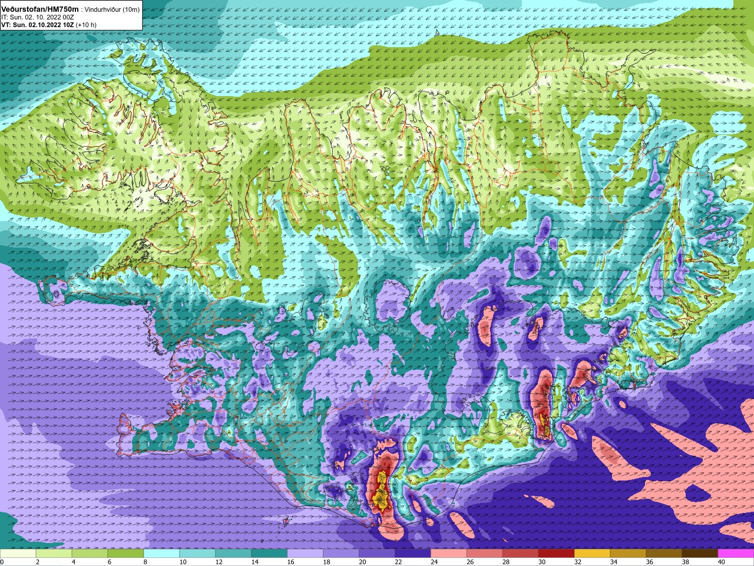
Task: Select the ochre 34–36 legend swatch
Action: (x=629, y=554)
